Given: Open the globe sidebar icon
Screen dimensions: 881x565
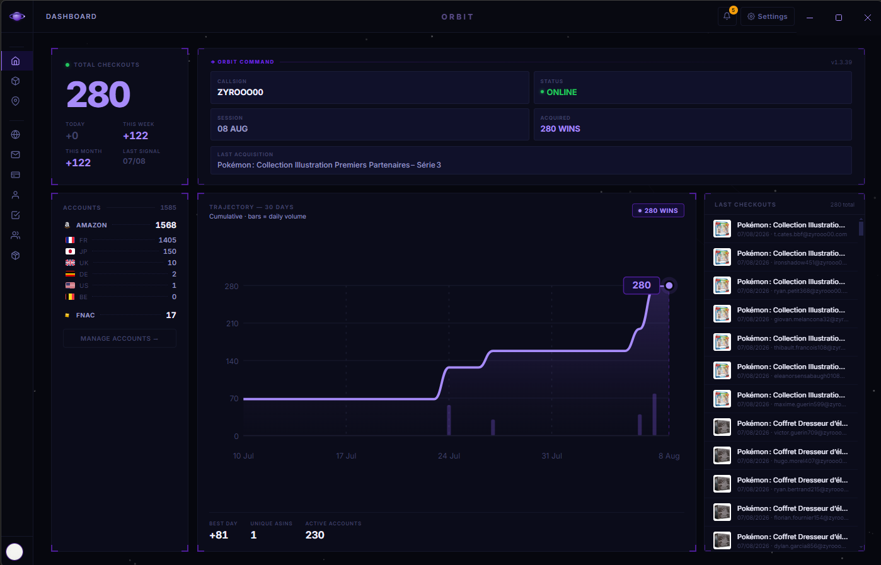Looking at the screenshot, I should tap(16, 134).
